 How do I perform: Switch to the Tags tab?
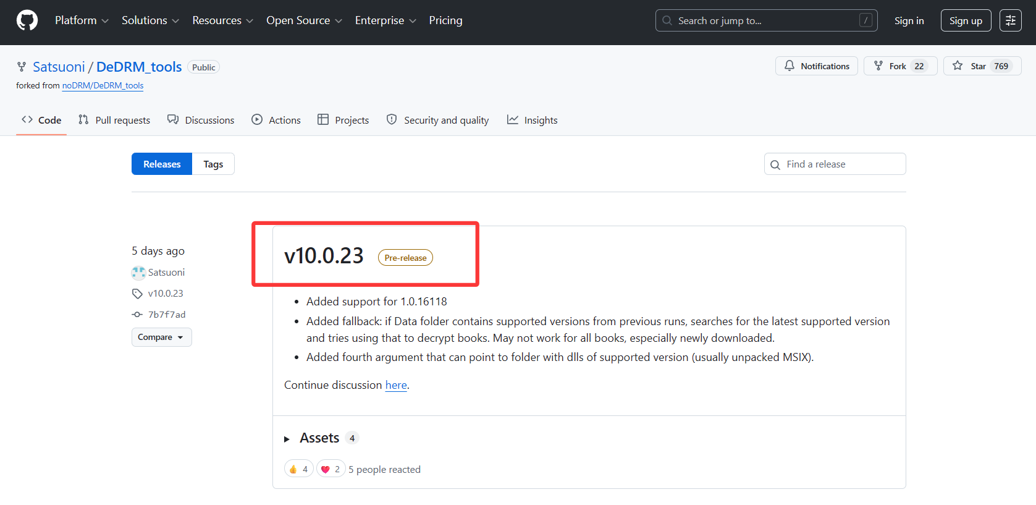tap(213, 164)
